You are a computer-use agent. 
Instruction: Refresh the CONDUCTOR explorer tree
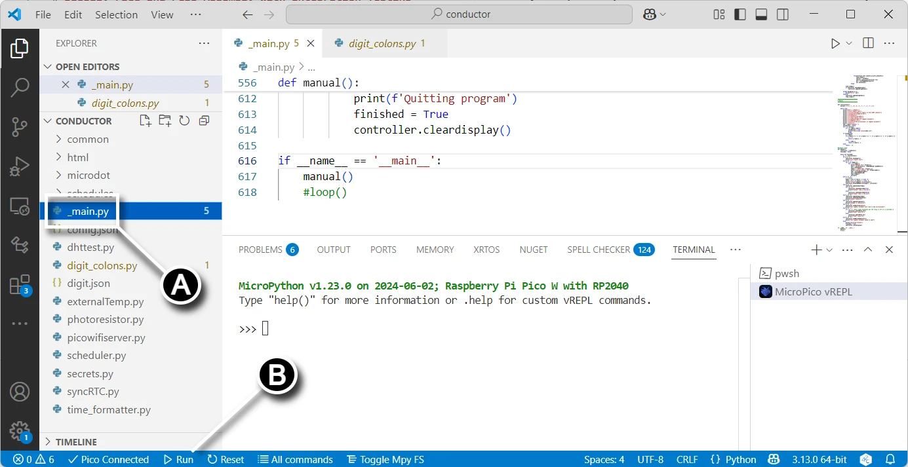pyautogui.click(x=184, y=121)
